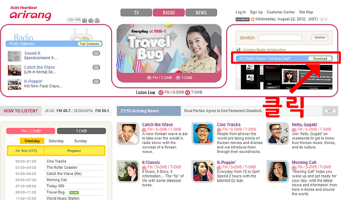This screenshot has height=200, width=341.
Task: Open the NEWS tab
Action: pos(201,13)
